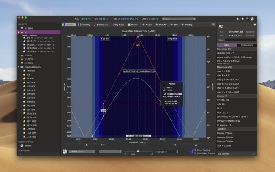
Task: Open the La Palma observatory dropdown
Action: click(x=82, y=151)
